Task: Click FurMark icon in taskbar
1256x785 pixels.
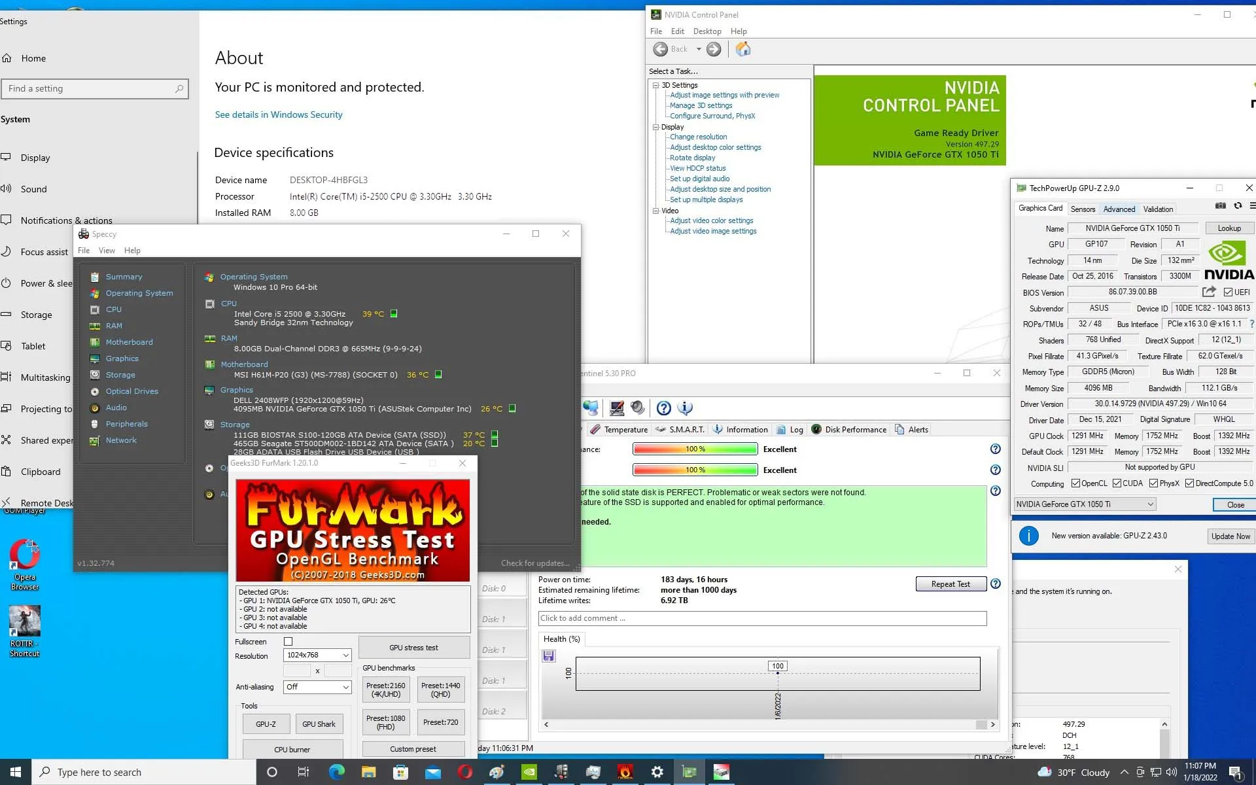Action: click(625, 772)
